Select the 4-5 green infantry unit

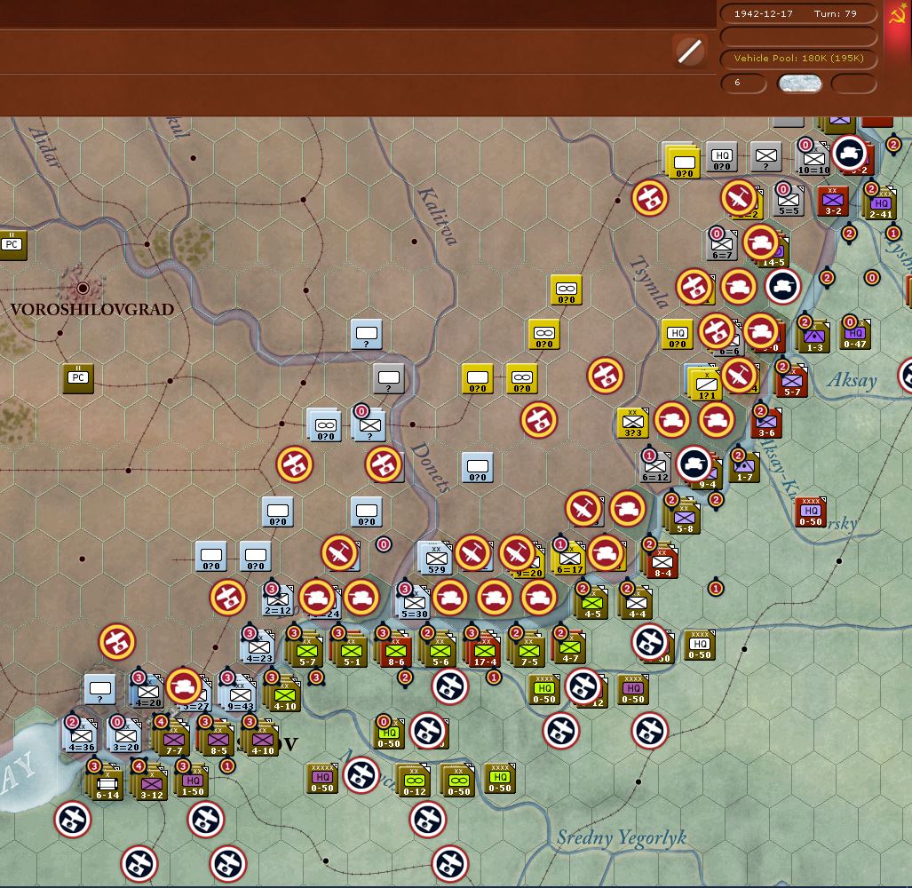(x=592, y=603)
